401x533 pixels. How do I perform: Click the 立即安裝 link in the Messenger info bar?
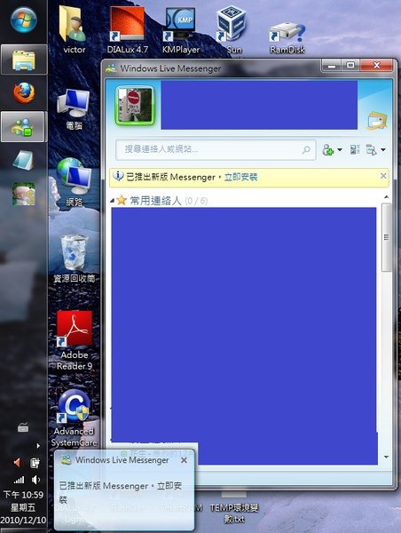pyautogui.click(x=240, y=177)
